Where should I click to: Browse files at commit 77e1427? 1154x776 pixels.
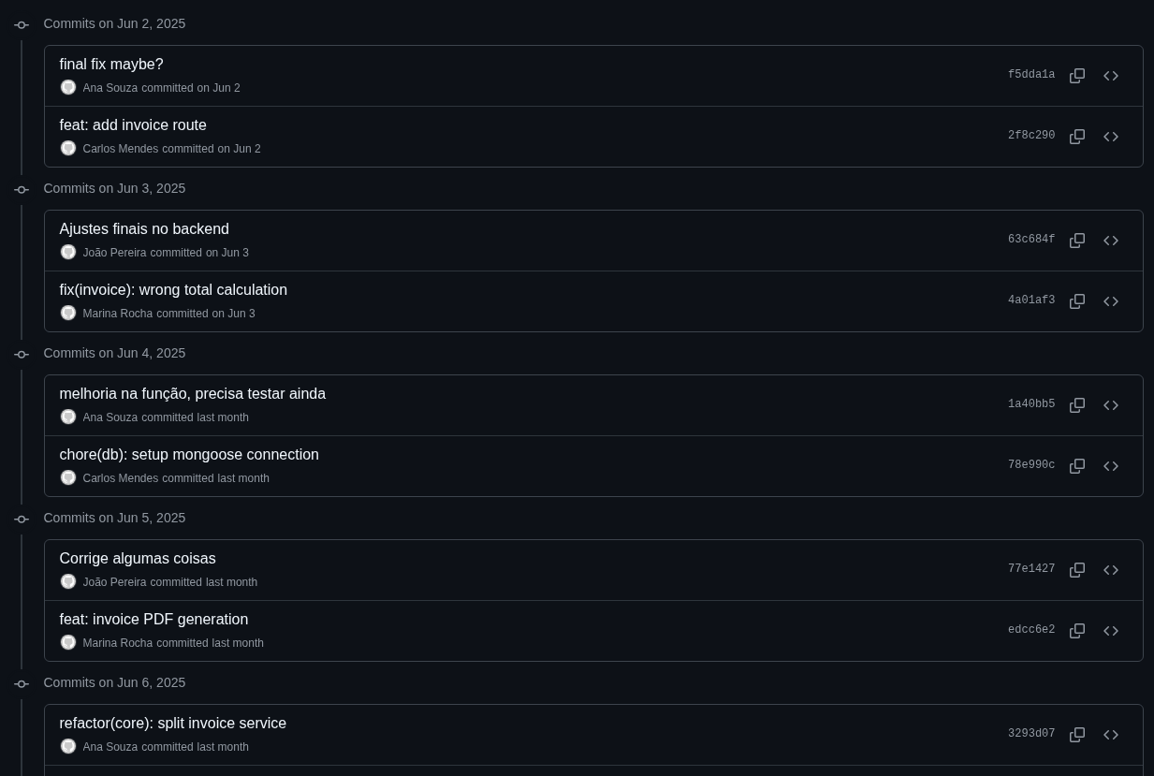(x=1111, y=570)
